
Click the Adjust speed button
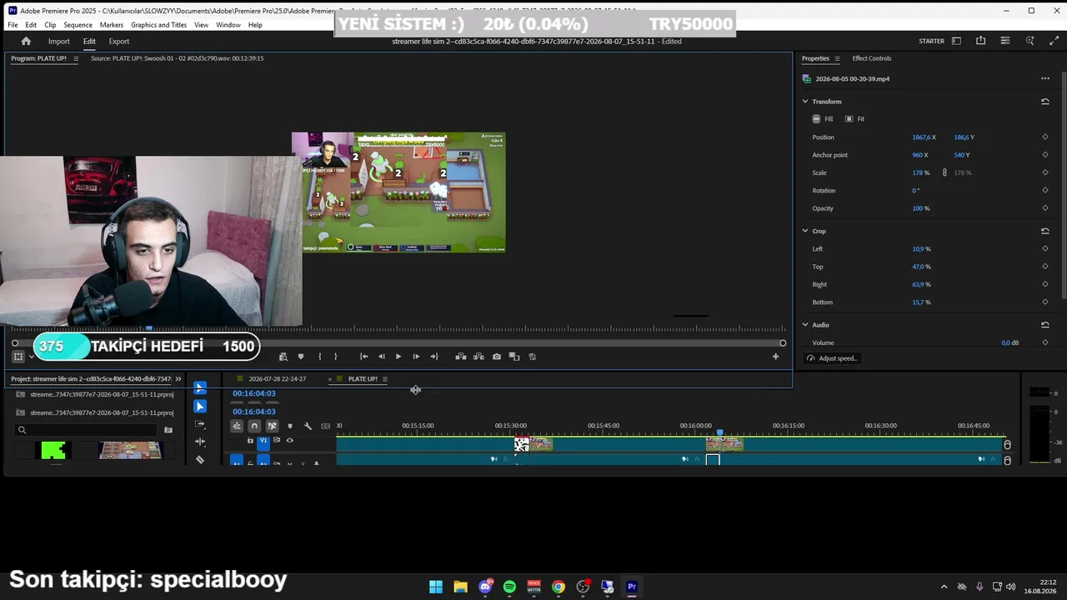(x=831, y=358)
